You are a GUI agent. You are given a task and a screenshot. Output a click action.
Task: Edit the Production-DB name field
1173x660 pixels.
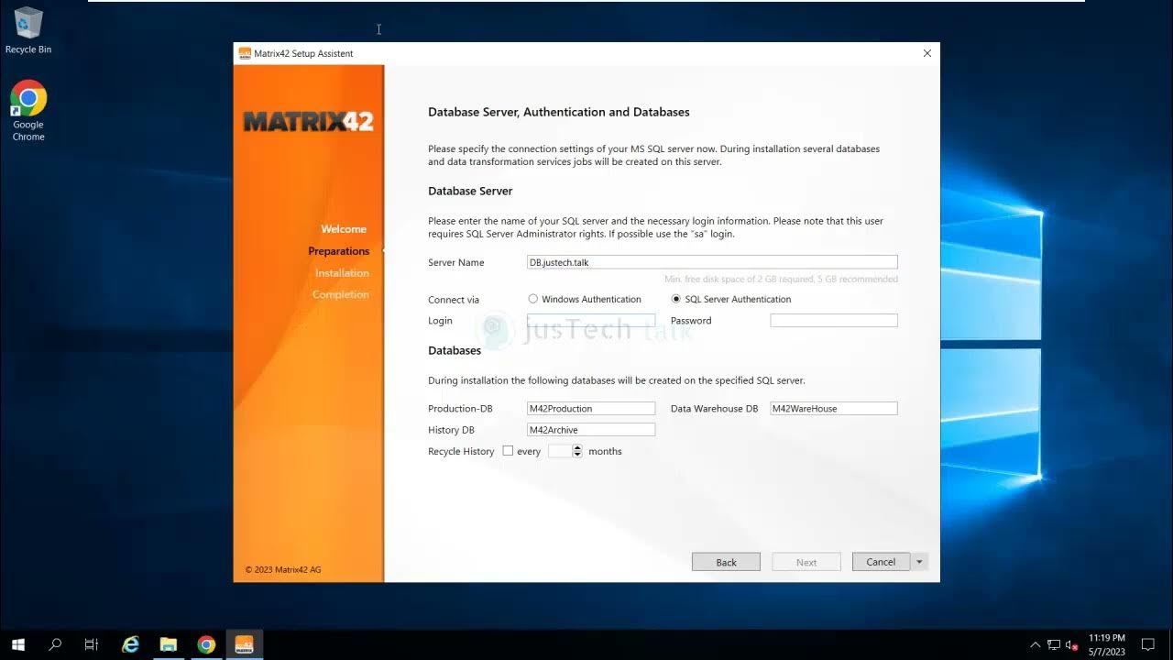591,409
